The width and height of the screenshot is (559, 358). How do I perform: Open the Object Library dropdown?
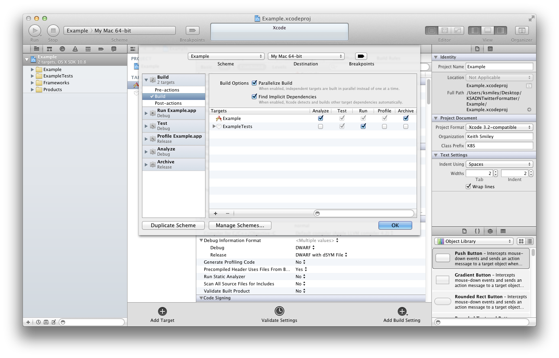474,241
